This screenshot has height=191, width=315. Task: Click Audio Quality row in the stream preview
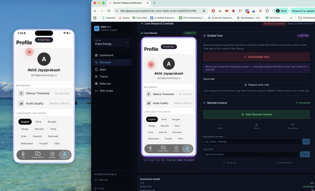point(169,103)
